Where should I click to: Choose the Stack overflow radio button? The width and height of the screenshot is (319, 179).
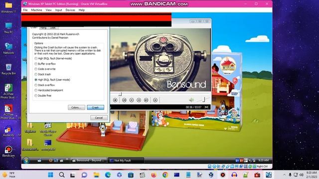pos(44,85)
